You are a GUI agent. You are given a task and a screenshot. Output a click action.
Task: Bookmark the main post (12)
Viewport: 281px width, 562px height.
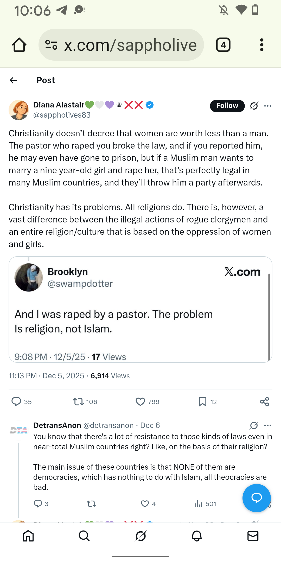point(202,401)
